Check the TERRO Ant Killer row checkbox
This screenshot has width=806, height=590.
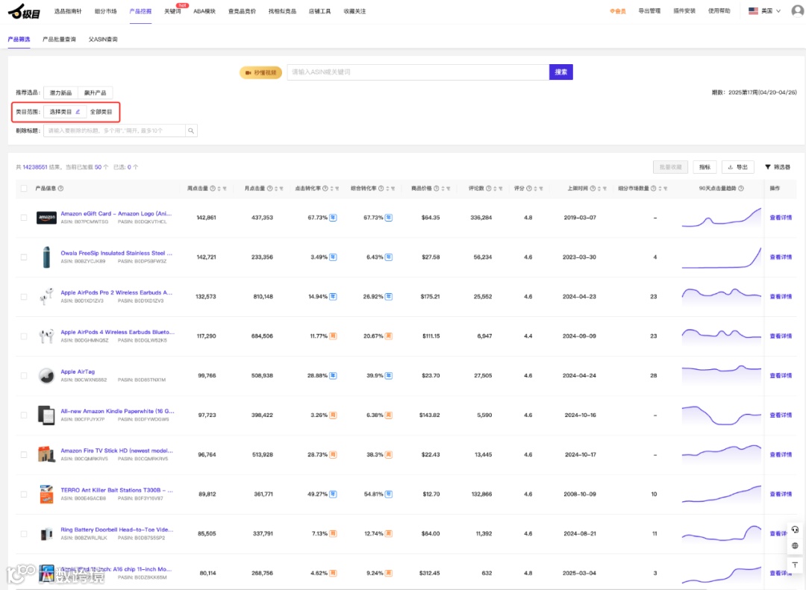tap(24, 495)
